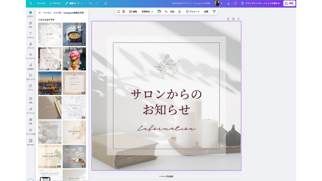Add new page icon above canvas
This screenshot has width=322, height=181.
tap(239, 19)
